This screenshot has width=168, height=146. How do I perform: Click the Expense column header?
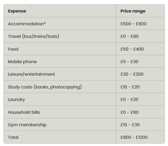pos(17,11)
